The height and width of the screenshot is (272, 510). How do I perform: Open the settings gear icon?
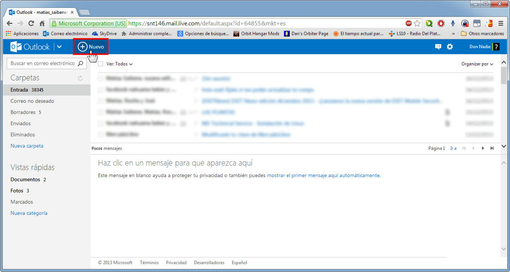(x=450, y=47)
